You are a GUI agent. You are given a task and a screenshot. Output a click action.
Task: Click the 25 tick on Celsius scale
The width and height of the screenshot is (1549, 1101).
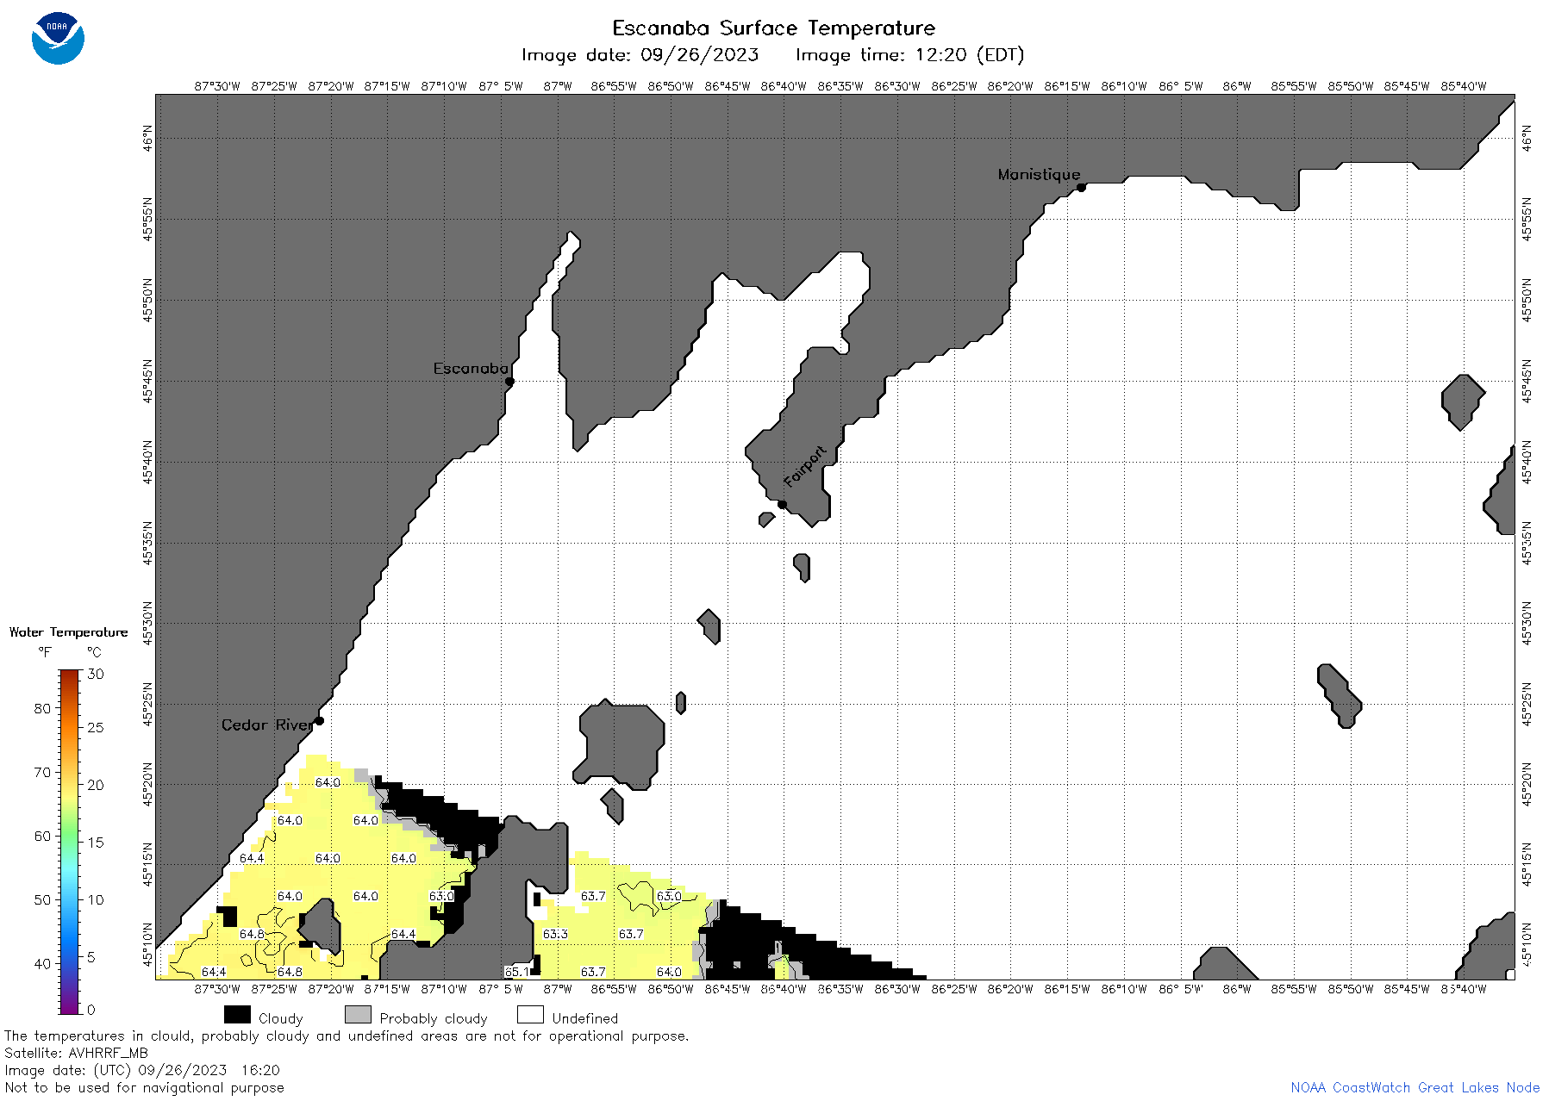pyautogui.click(x=96, y=727)
